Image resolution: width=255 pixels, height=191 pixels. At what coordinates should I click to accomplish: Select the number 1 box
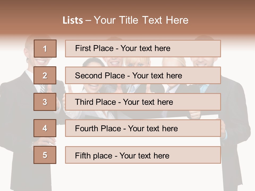[45, 49]
